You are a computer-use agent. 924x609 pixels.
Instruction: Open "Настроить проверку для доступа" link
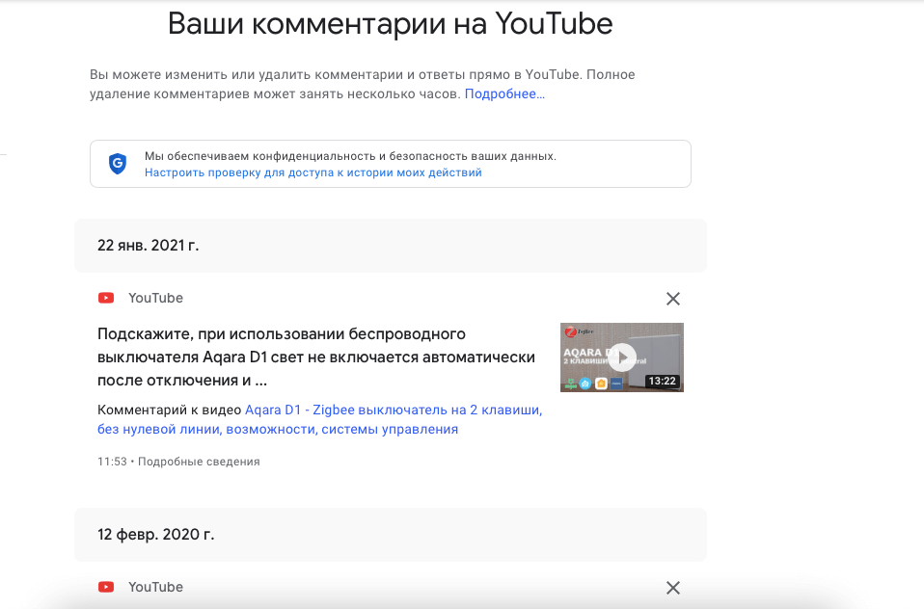click(313, 172)
